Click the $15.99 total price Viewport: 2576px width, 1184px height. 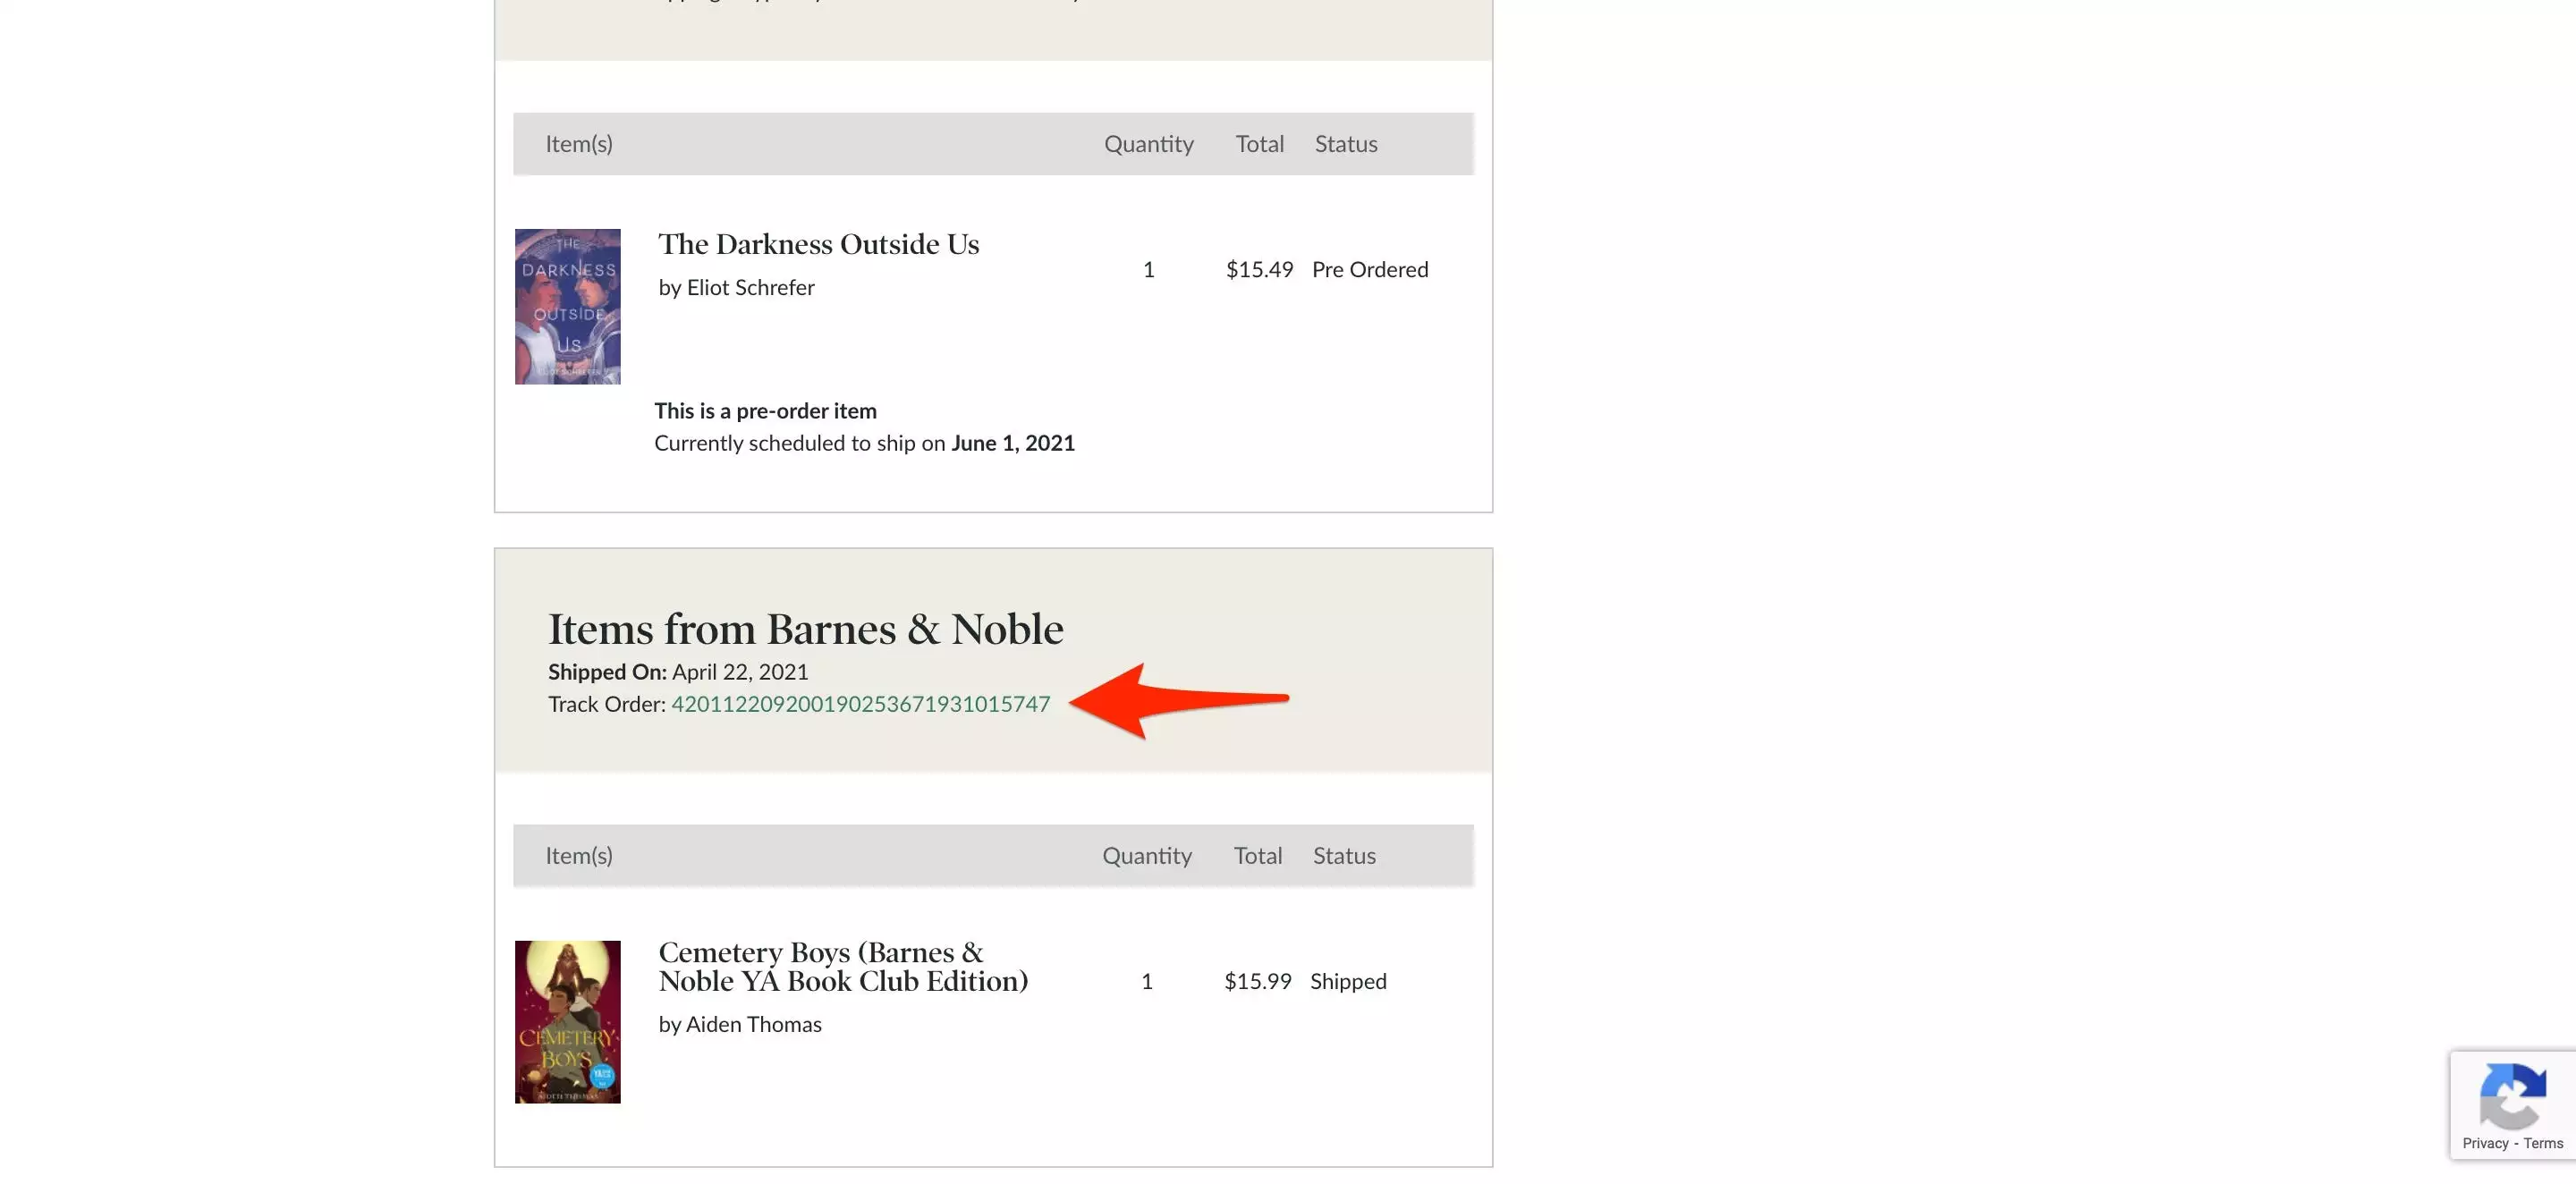pos(1257,981)
